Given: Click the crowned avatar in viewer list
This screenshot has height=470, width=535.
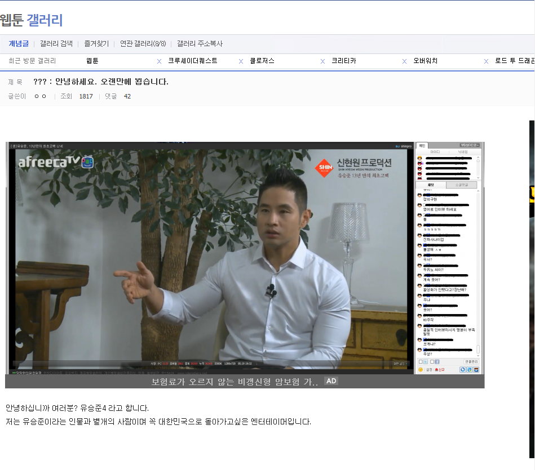Looking at the screenshot, I should pyautogui.click(x=419, y=158).
